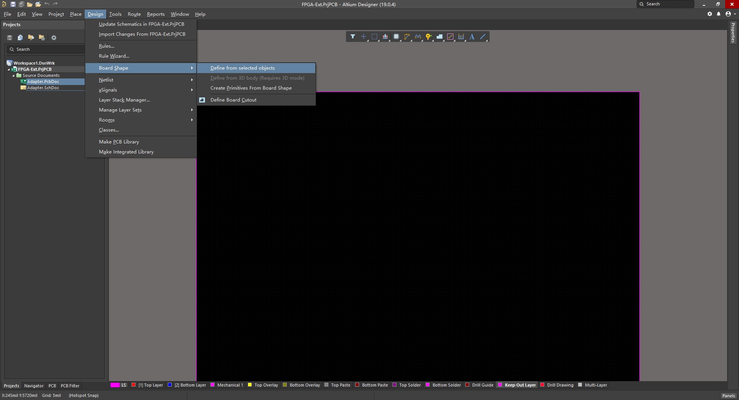The image size is (739, 400).
Task: Click the Panels button in status bar
Action: pos(729,395)
